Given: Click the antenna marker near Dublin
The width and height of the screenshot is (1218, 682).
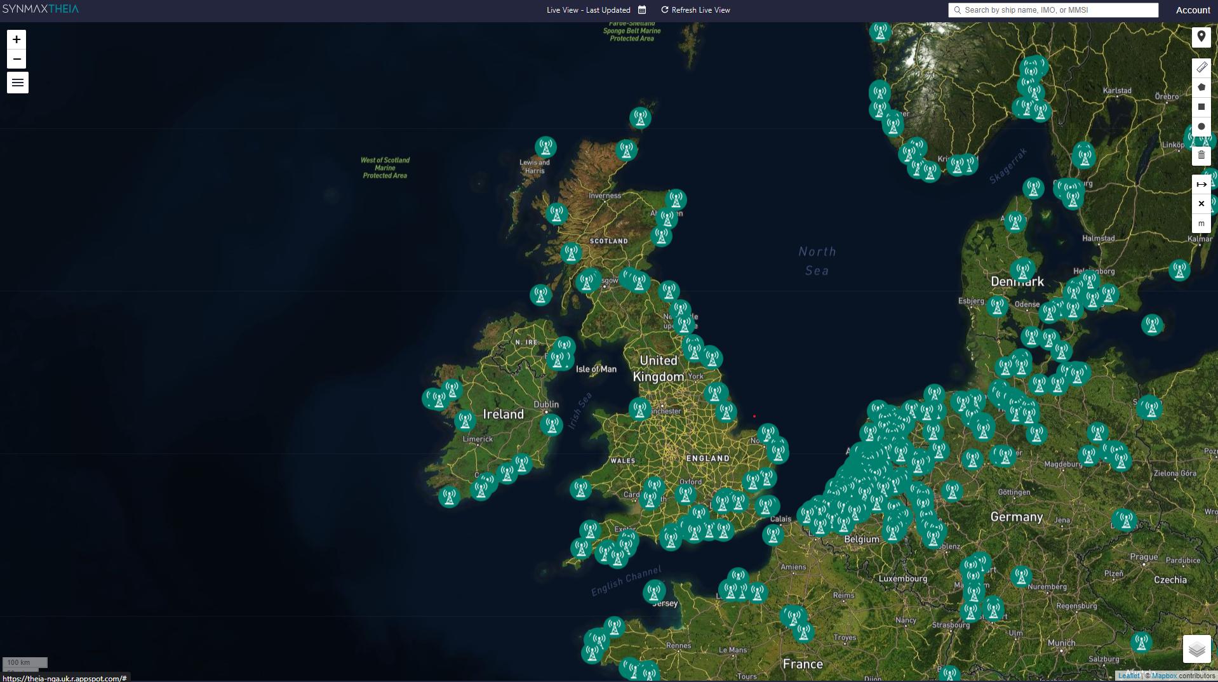Looking at the screenshot, I should pyautogui.click(x=551, y=425).
